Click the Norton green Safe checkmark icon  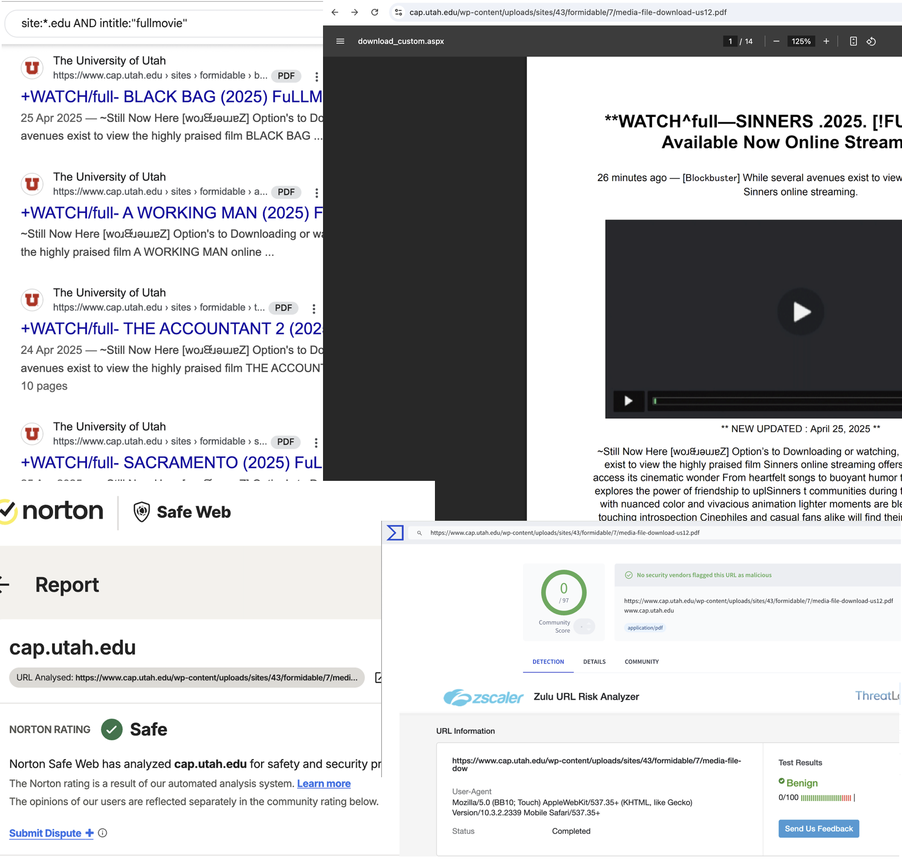point(112,730)
